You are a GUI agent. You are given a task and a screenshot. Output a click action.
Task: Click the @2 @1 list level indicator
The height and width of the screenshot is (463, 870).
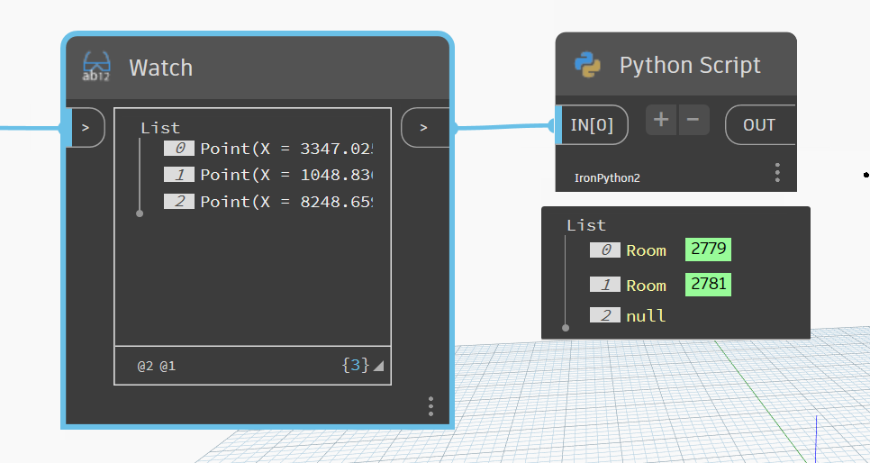click(x=157, y=366)
